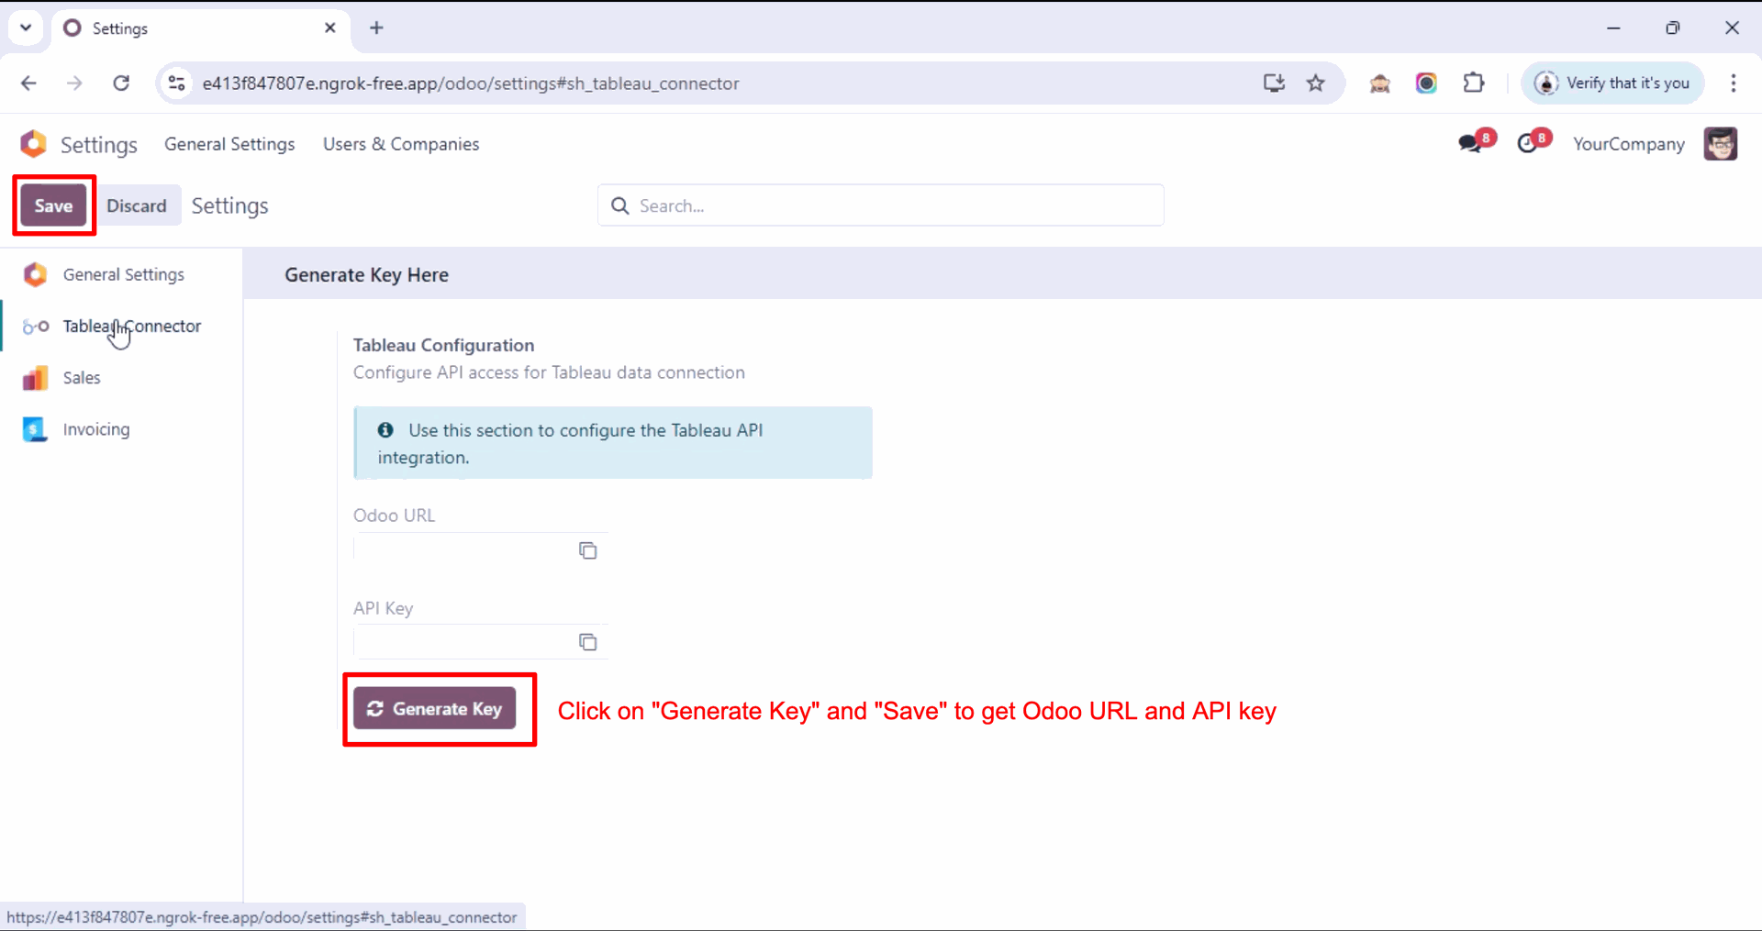
Task: Copy the Odoo URL with the copy icon
Action: click(x=587, y=550)
